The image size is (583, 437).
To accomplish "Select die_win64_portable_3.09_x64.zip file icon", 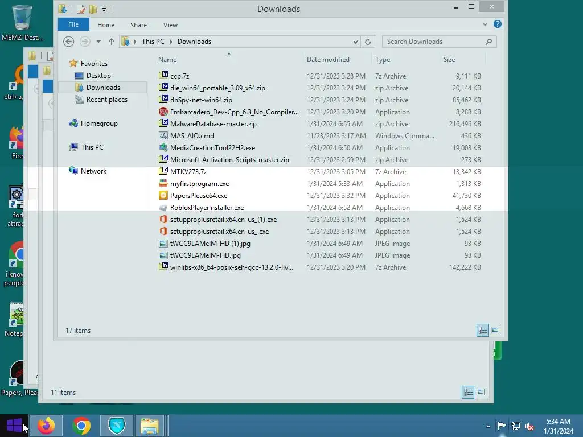I will tap(163, 88).
